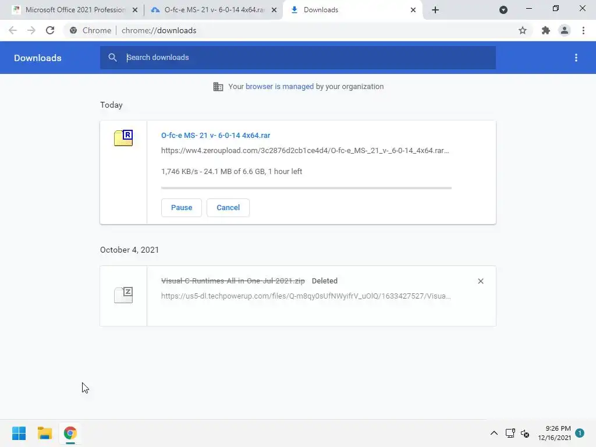Reload the downloads page

pos(50,30)
